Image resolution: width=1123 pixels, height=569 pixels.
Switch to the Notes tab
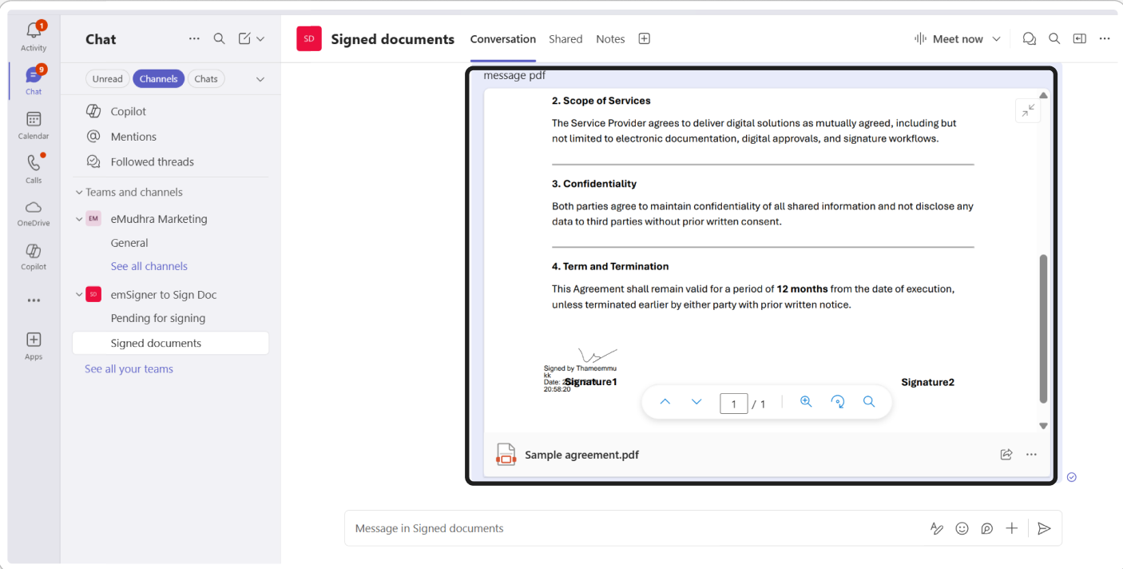tap(610, 39)
